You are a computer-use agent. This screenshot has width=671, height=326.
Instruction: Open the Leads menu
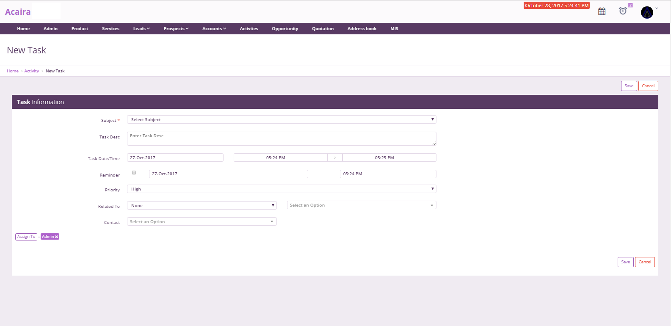click(x=141, y=29)
